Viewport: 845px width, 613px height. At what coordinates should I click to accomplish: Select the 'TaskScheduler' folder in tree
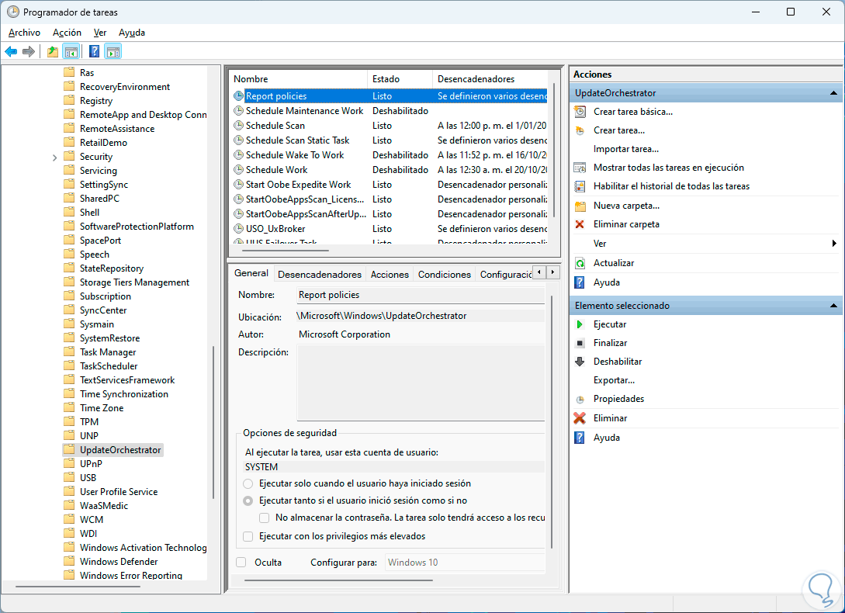[109, 366]
